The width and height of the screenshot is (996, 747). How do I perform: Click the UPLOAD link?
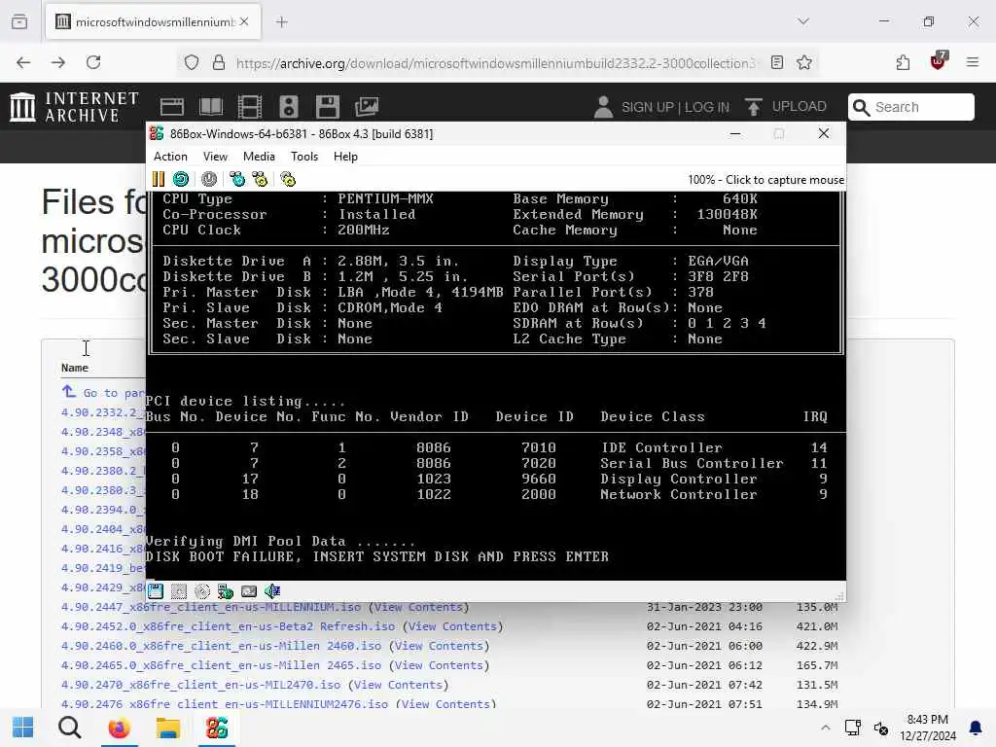(x=786, y=106)
